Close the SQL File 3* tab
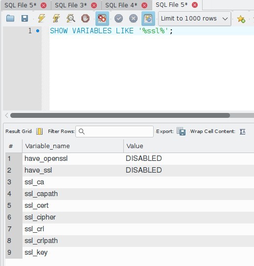The image size is (254, 266). pos(94,5)
